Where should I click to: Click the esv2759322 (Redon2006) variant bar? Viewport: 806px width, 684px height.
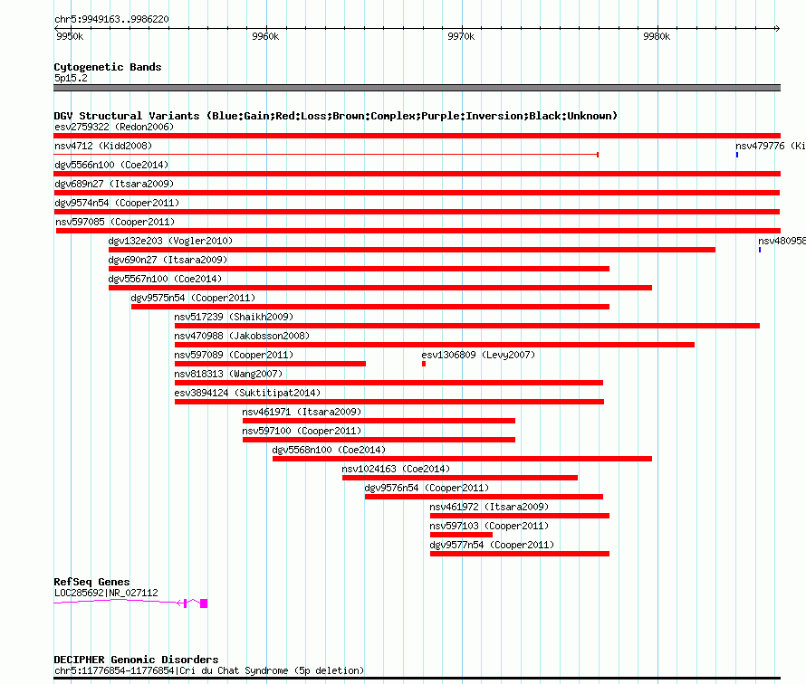[417, 136]
